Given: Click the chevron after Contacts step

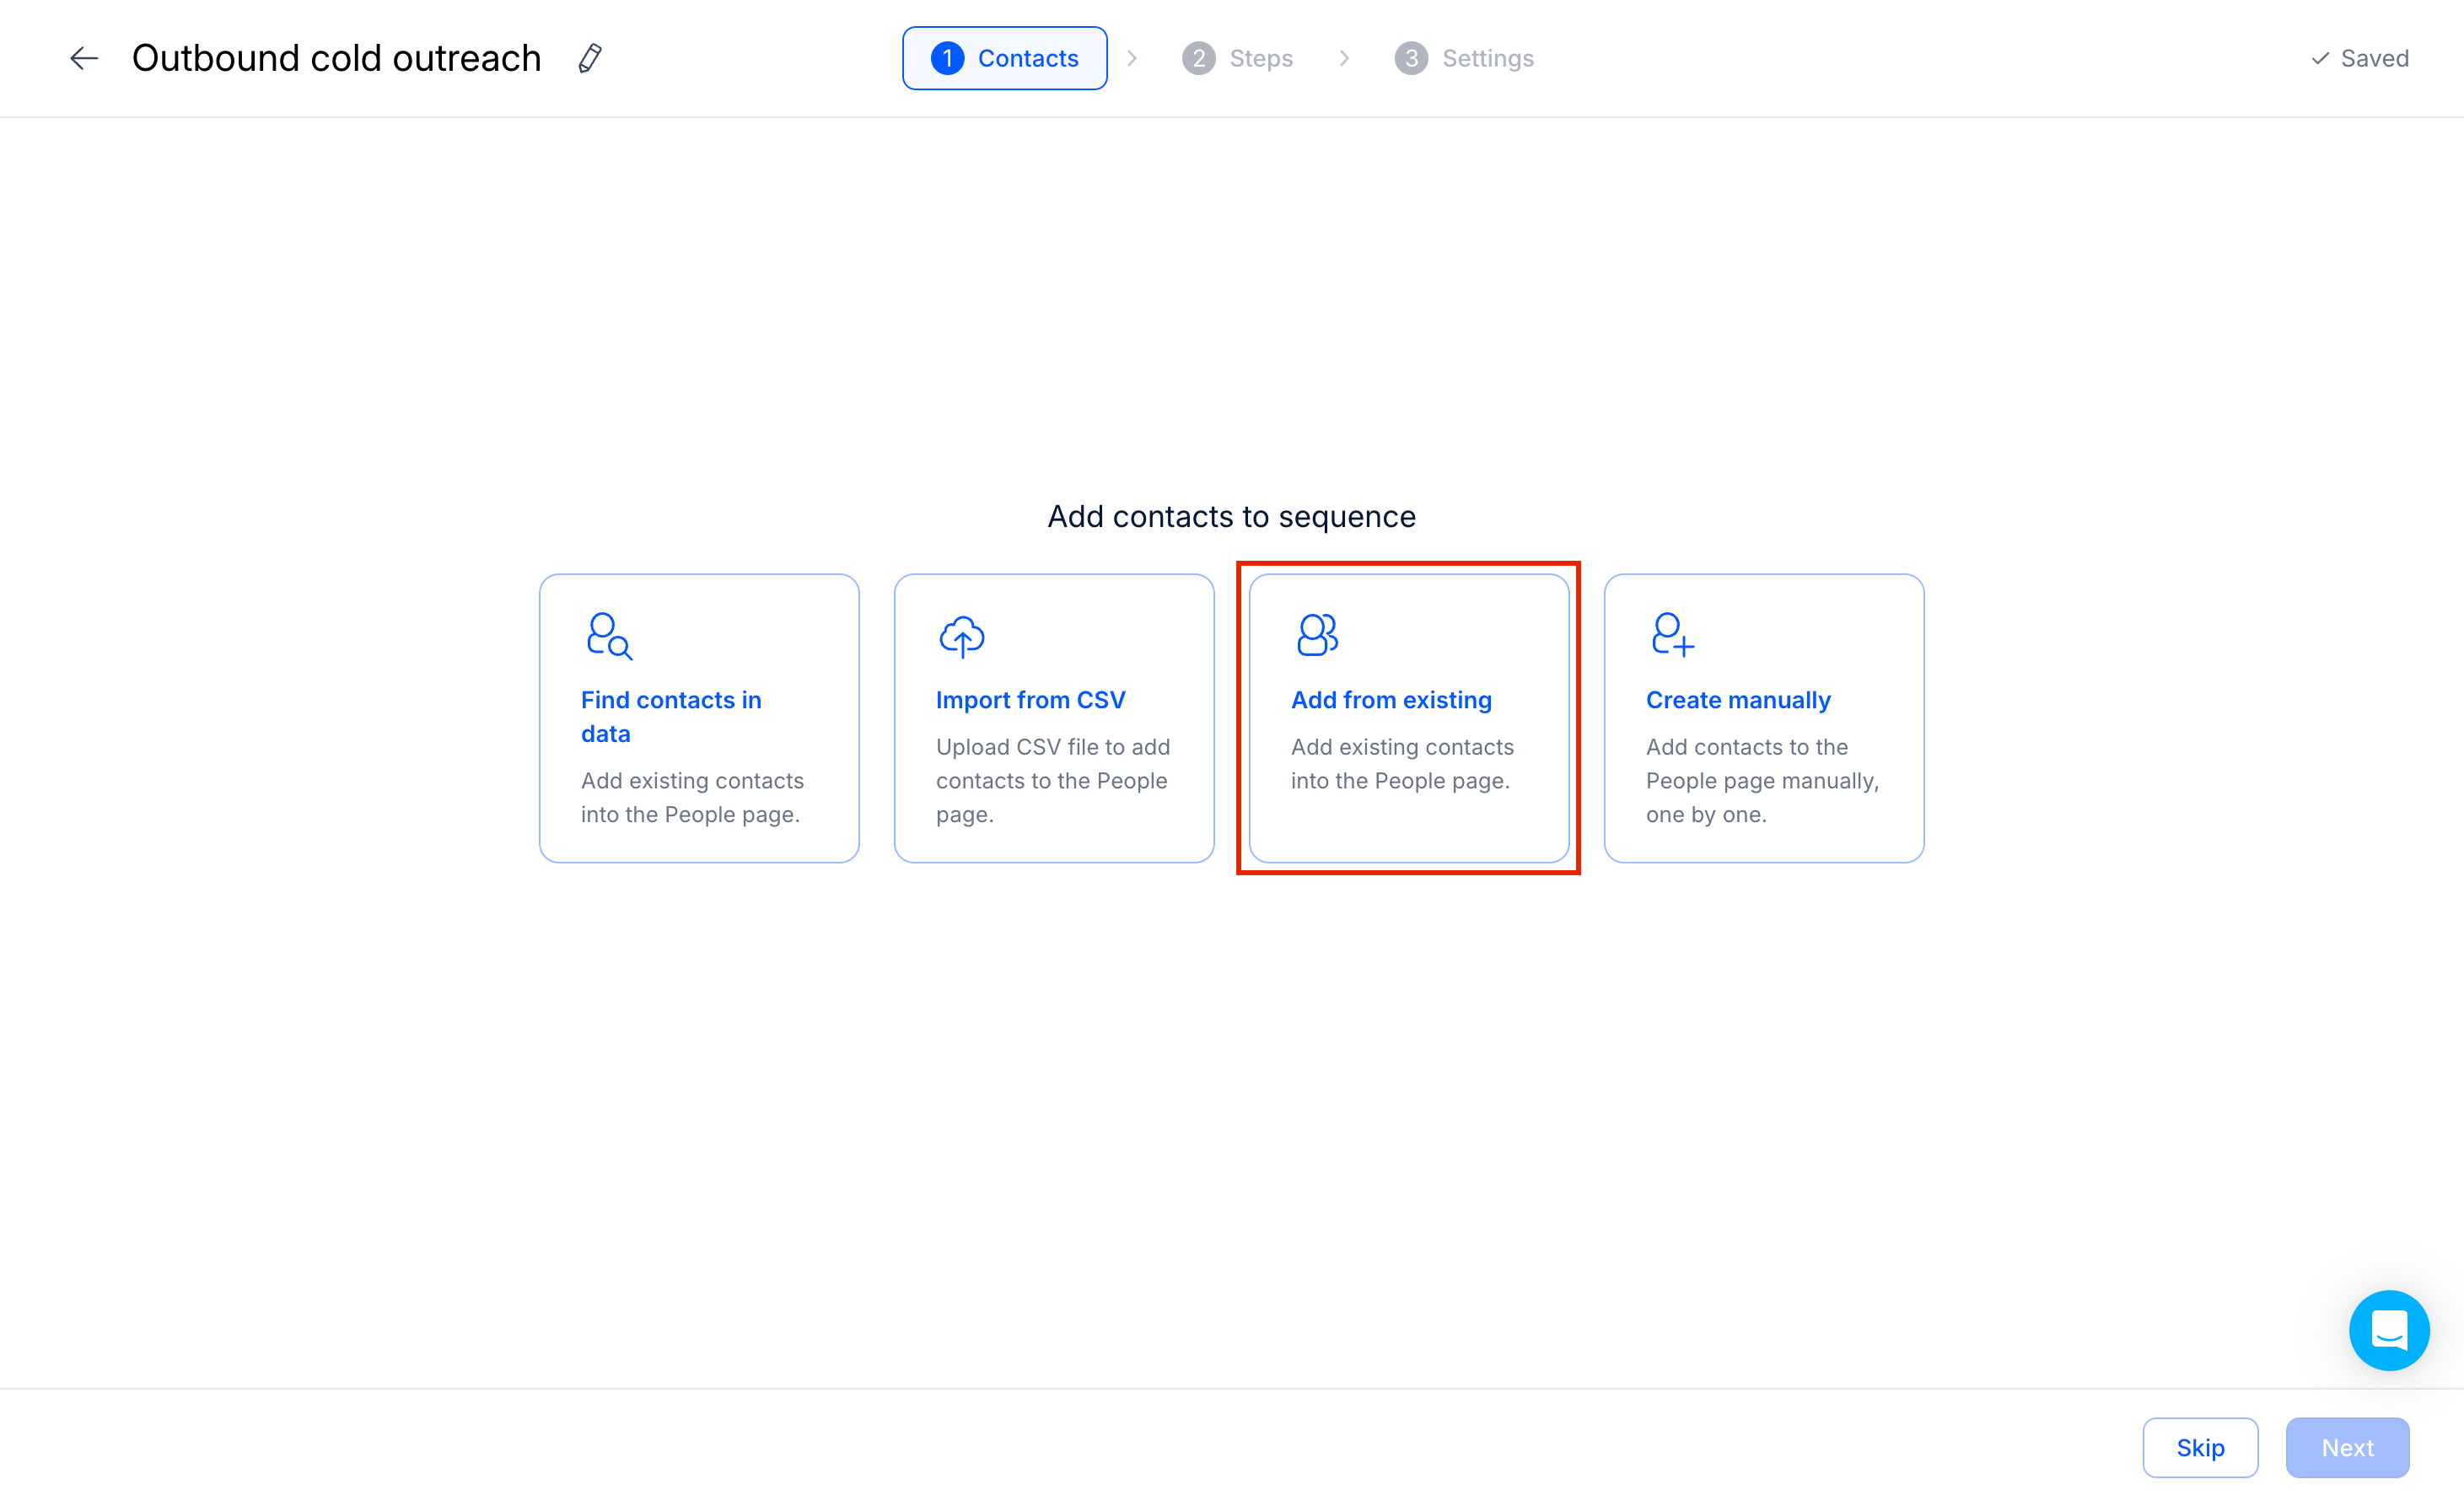Looking at the screenshot, I should 1132,58.
